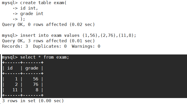187x104 pixels.
Task: Click the 'id int,' column definition line
Action: (29, 8)
